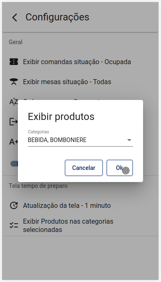The height and width of the screenshot is (282, 161).
Task: Open Atualização da tela - 1 minuto
Action: [x=67, y=205]
